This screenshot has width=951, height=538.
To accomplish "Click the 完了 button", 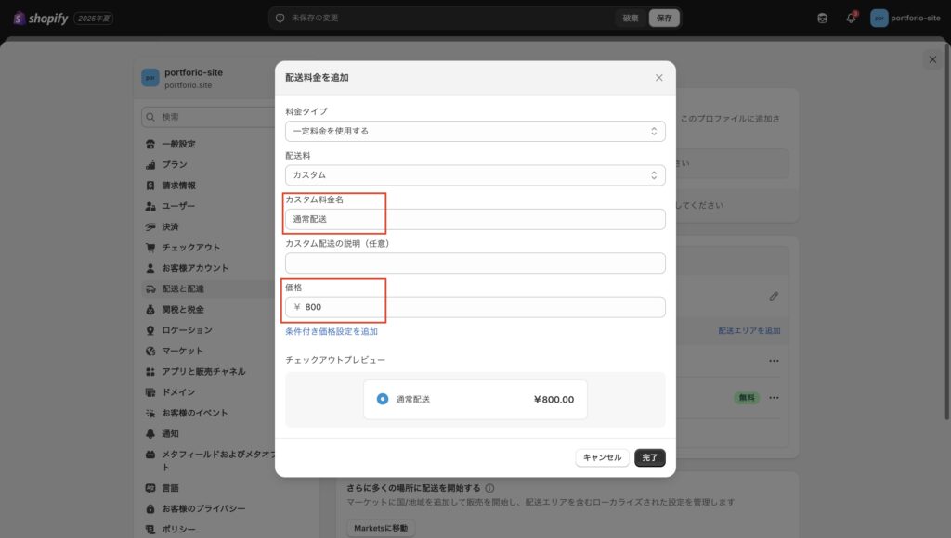I will click(649, 457).
